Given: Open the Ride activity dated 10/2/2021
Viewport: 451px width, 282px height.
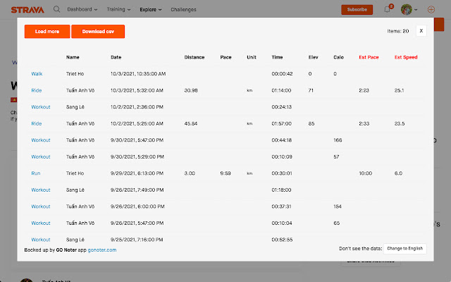Looking at the screenshot, I should point(37,123).
